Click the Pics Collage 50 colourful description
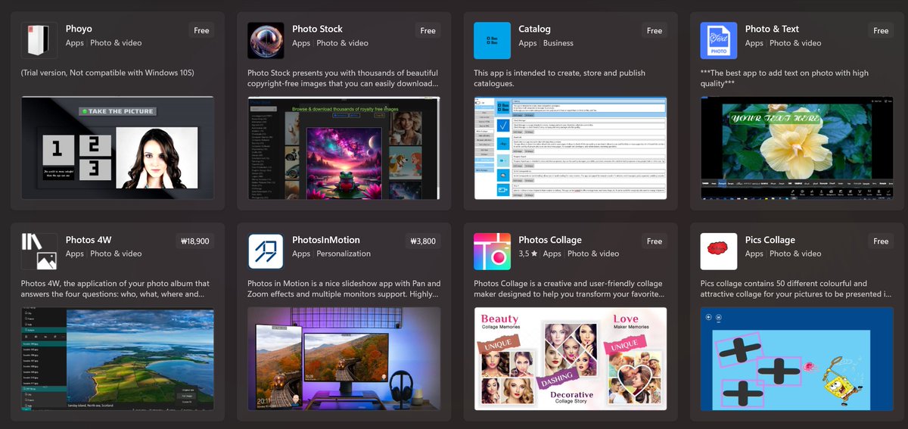 tap(795, 289)
